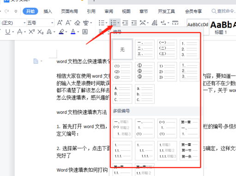Choose the lowercase a. b. c. numbering style
Screen dimensions: 236x176
145,94
